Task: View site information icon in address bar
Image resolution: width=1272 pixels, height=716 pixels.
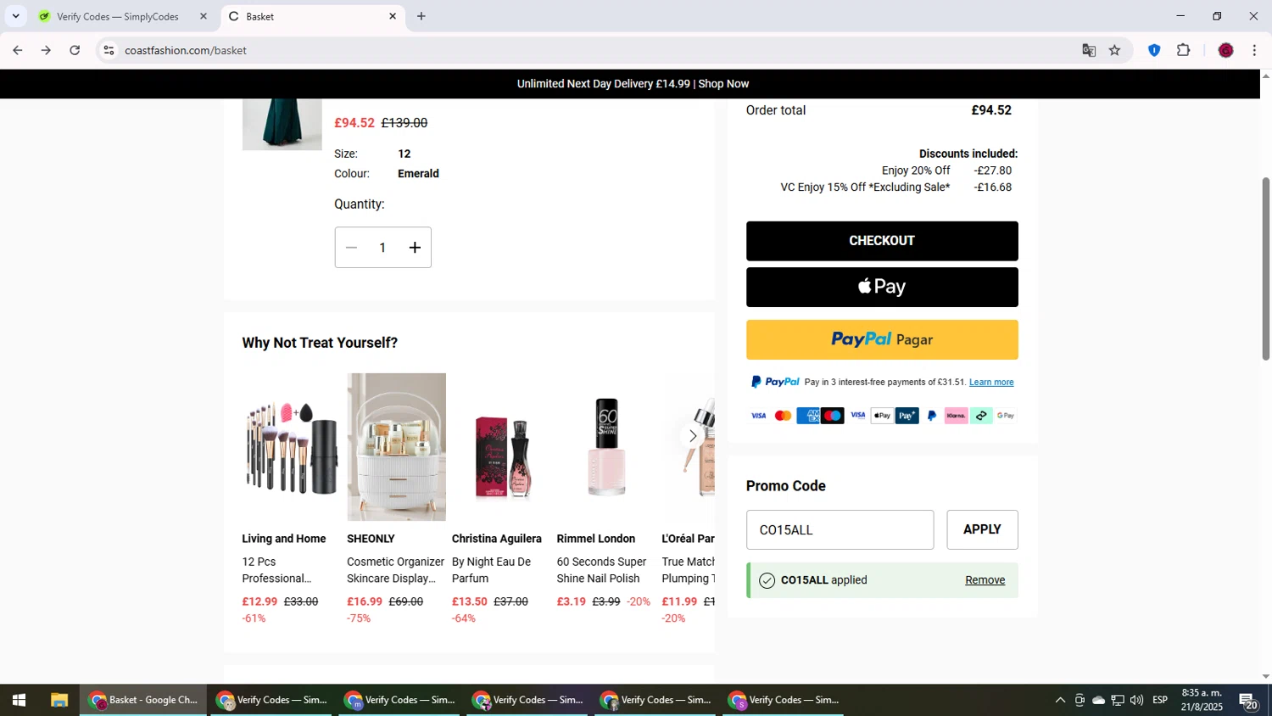Action: [x=109, y=50]
